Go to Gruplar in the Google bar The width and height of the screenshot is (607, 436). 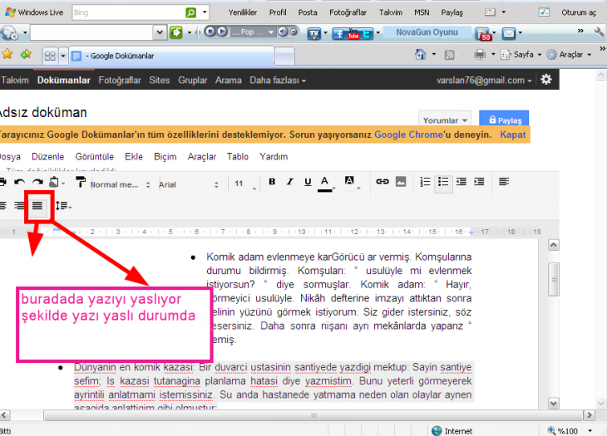[x=192, y=81]
